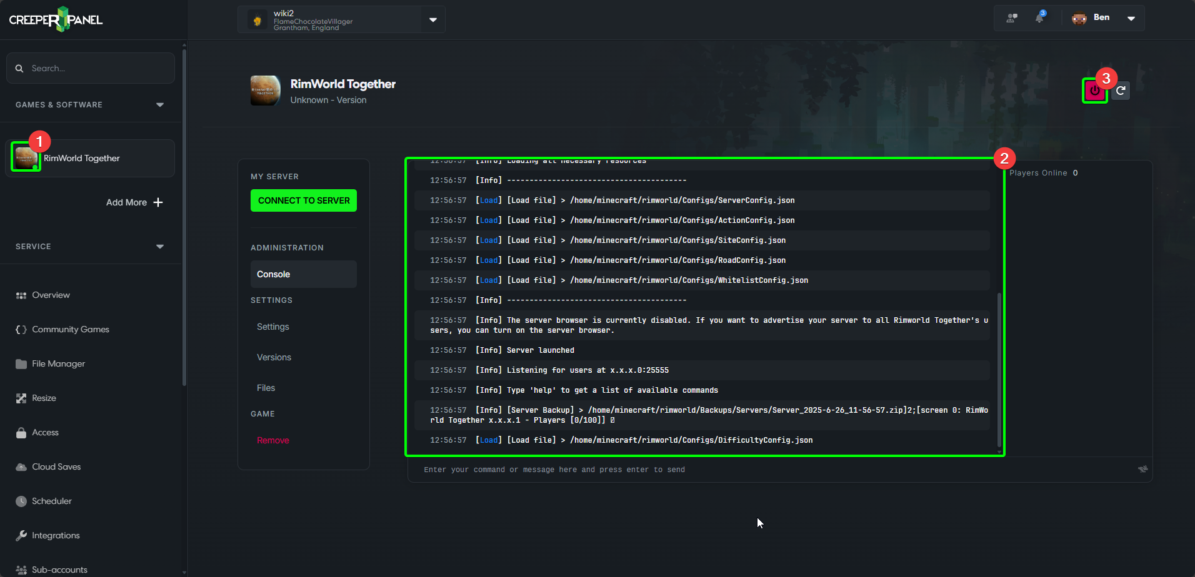Open the Overview link
Image resolution: width=1195 pixels, height=577 pixels.
coord(51,295)
